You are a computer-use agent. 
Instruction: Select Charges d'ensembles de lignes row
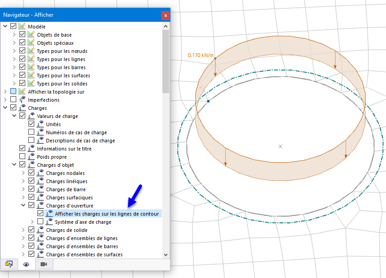[x=82, y=238]
